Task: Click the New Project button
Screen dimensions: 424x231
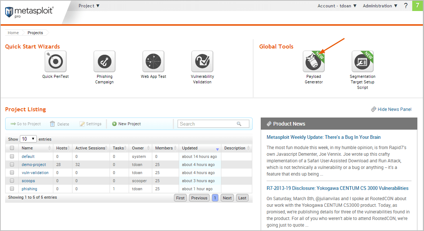Action: pyautogui.click(x=126, y=124)
